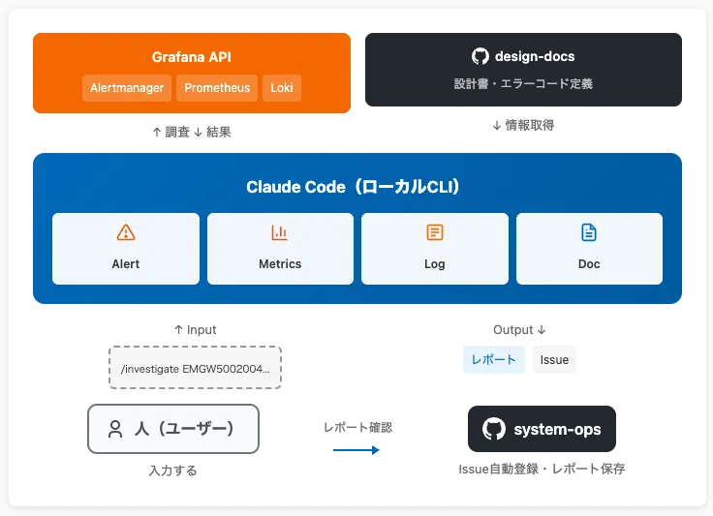713x516 pixels.
Task: Click the レポート確認 label
Action: [357, 428]
